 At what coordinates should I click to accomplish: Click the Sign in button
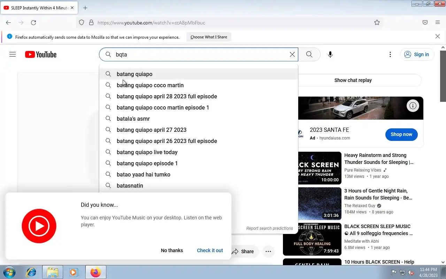(x=417, y=54)
